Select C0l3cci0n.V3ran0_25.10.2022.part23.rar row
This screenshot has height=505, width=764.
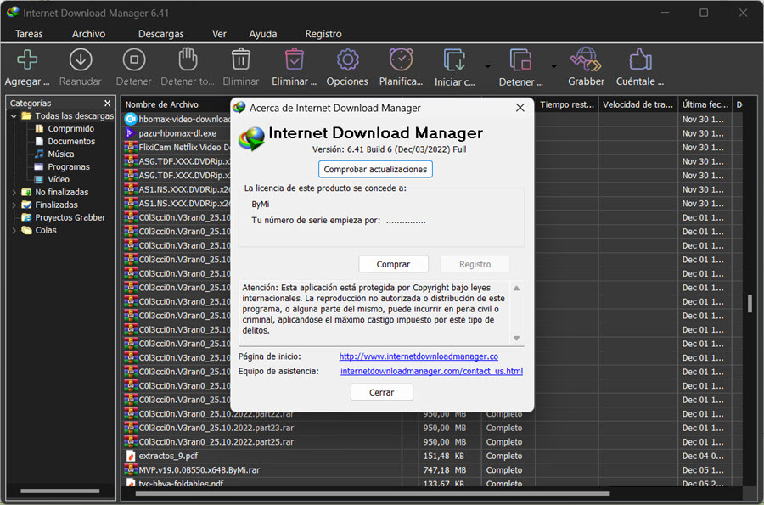point(433,428)
